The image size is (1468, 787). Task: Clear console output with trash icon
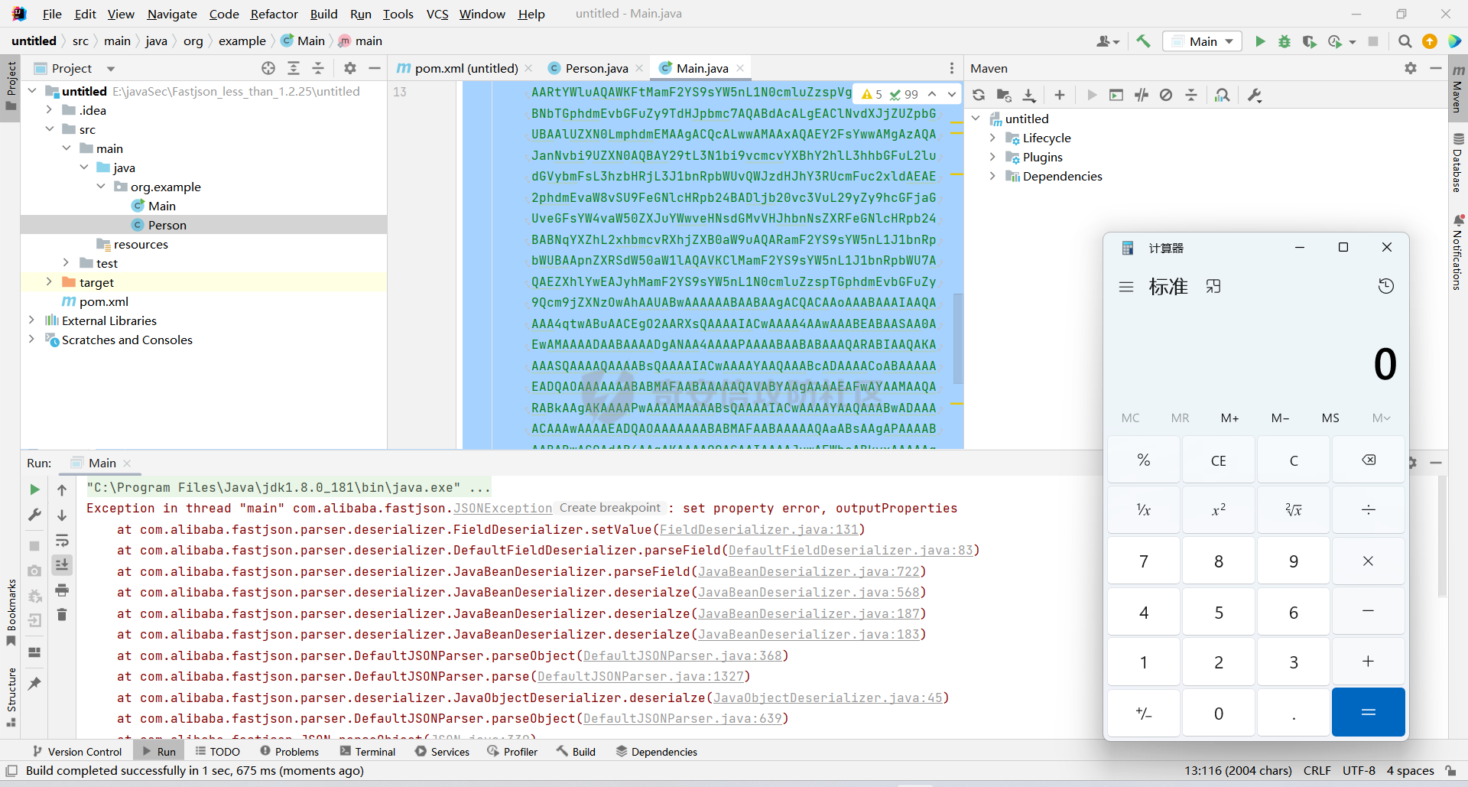(x=62, y=615)
